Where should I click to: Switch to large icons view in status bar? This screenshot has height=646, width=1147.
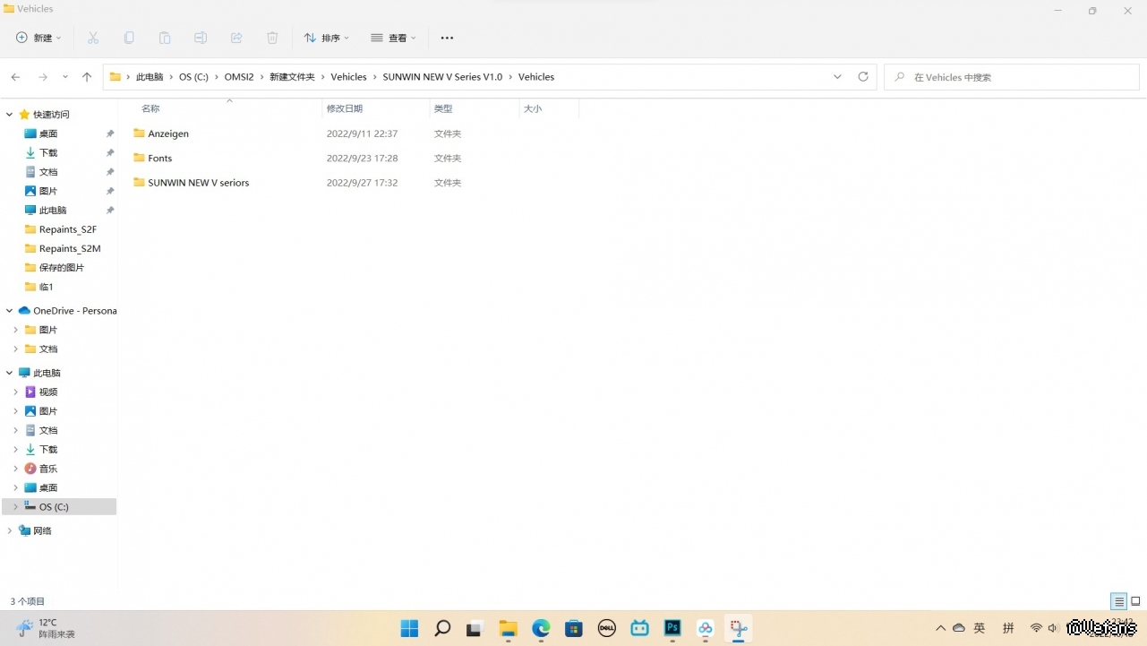[x=1135, y=601]
